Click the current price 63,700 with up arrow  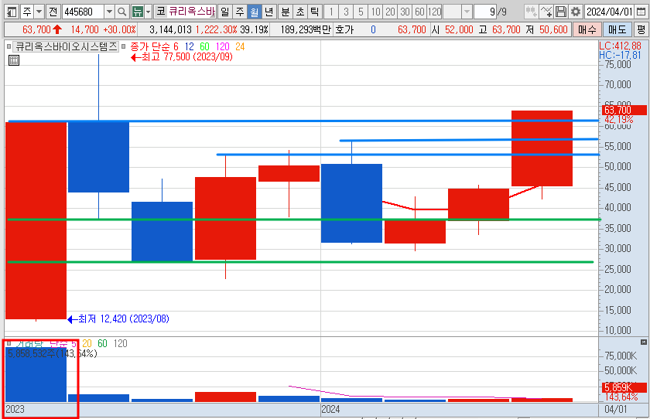42,30
